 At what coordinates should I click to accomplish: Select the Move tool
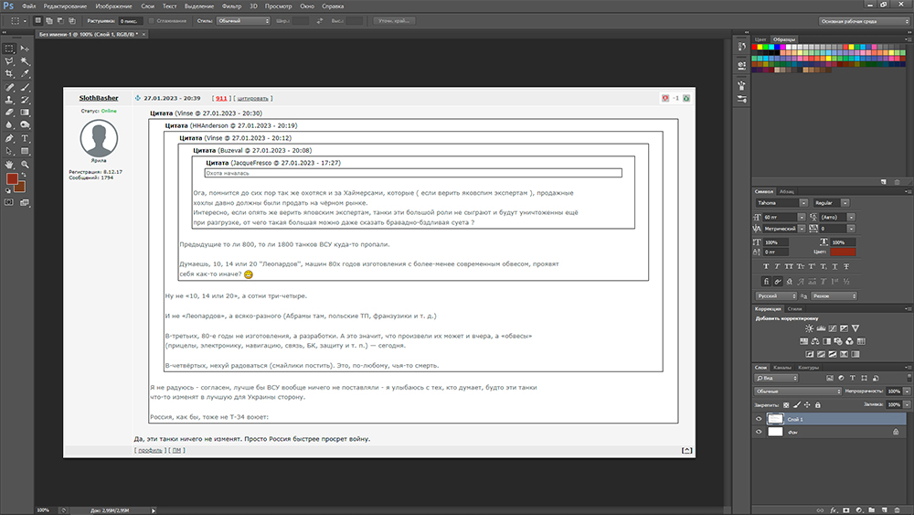click(25, 48)
